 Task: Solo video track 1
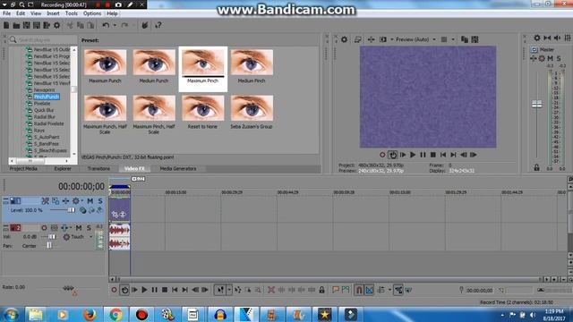pyautogui.click(x=100, y=200)
